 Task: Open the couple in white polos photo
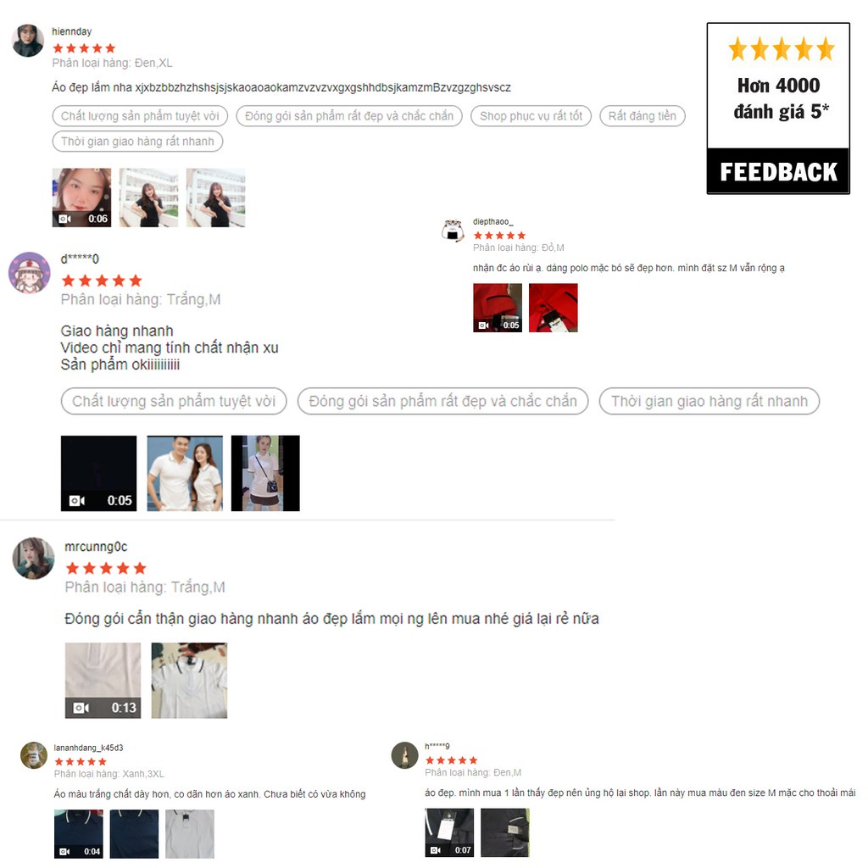pos(185,473)
